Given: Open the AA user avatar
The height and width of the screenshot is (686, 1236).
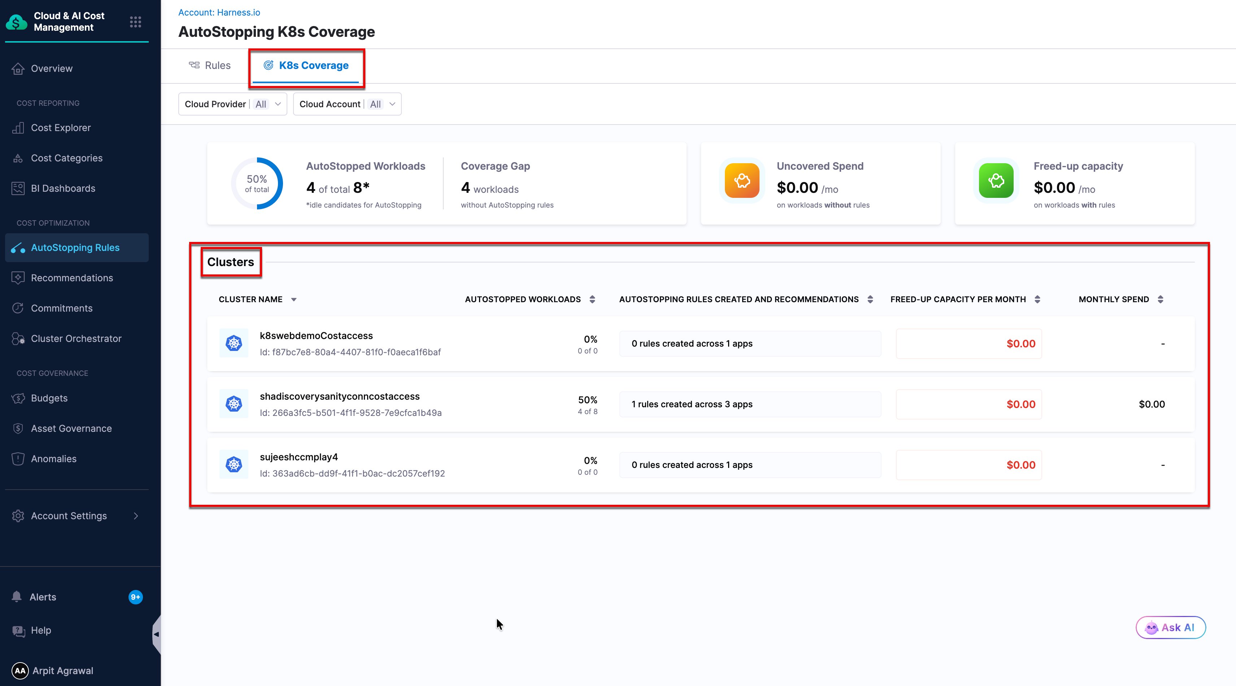Looking at the screenshot, I should click(x=20, y=670).
